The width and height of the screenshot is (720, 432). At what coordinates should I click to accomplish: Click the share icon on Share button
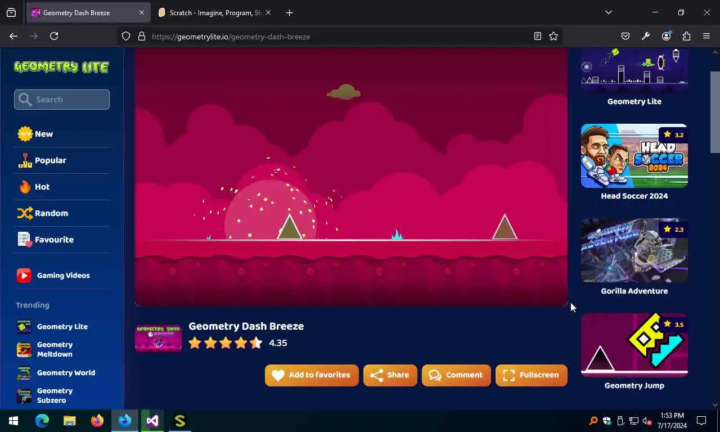click(376, 375)
